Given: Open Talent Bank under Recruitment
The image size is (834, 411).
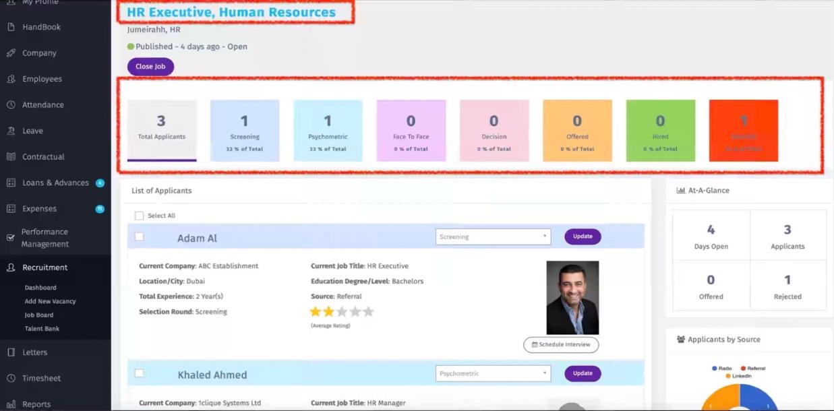Looking at the screenshot, I should (42, 329).
